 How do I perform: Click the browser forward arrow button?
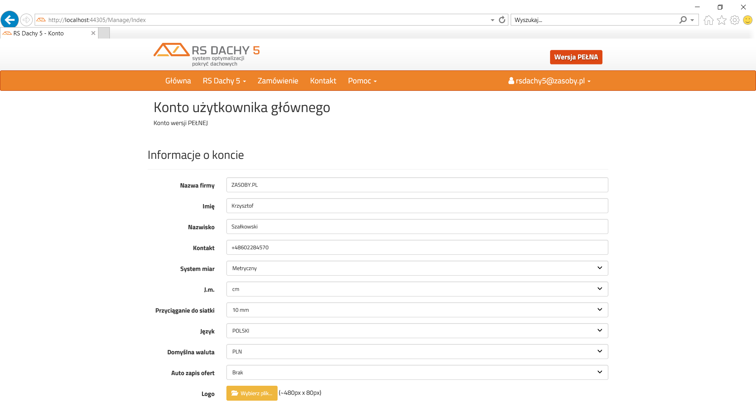(x=26, y=20)
